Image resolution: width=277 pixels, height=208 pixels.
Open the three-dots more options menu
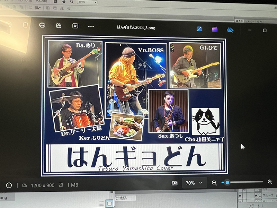pos(91,26)
